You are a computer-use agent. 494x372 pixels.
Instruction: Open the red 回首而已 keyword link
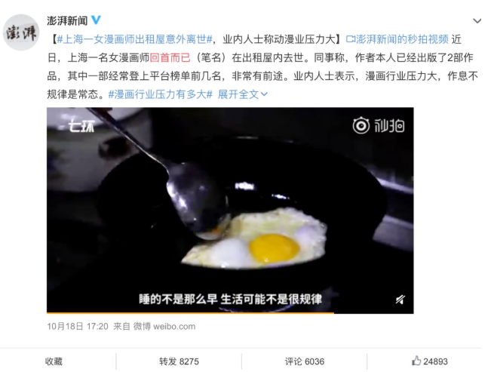tap(170, 57)
